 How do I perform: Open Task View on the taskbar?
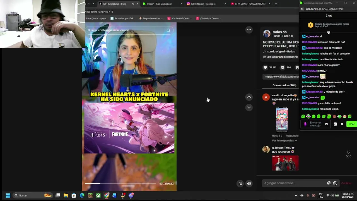58,195
